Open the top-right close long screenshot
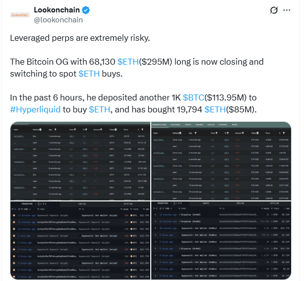Screen dimensions: 304x281 pos(221,161)
